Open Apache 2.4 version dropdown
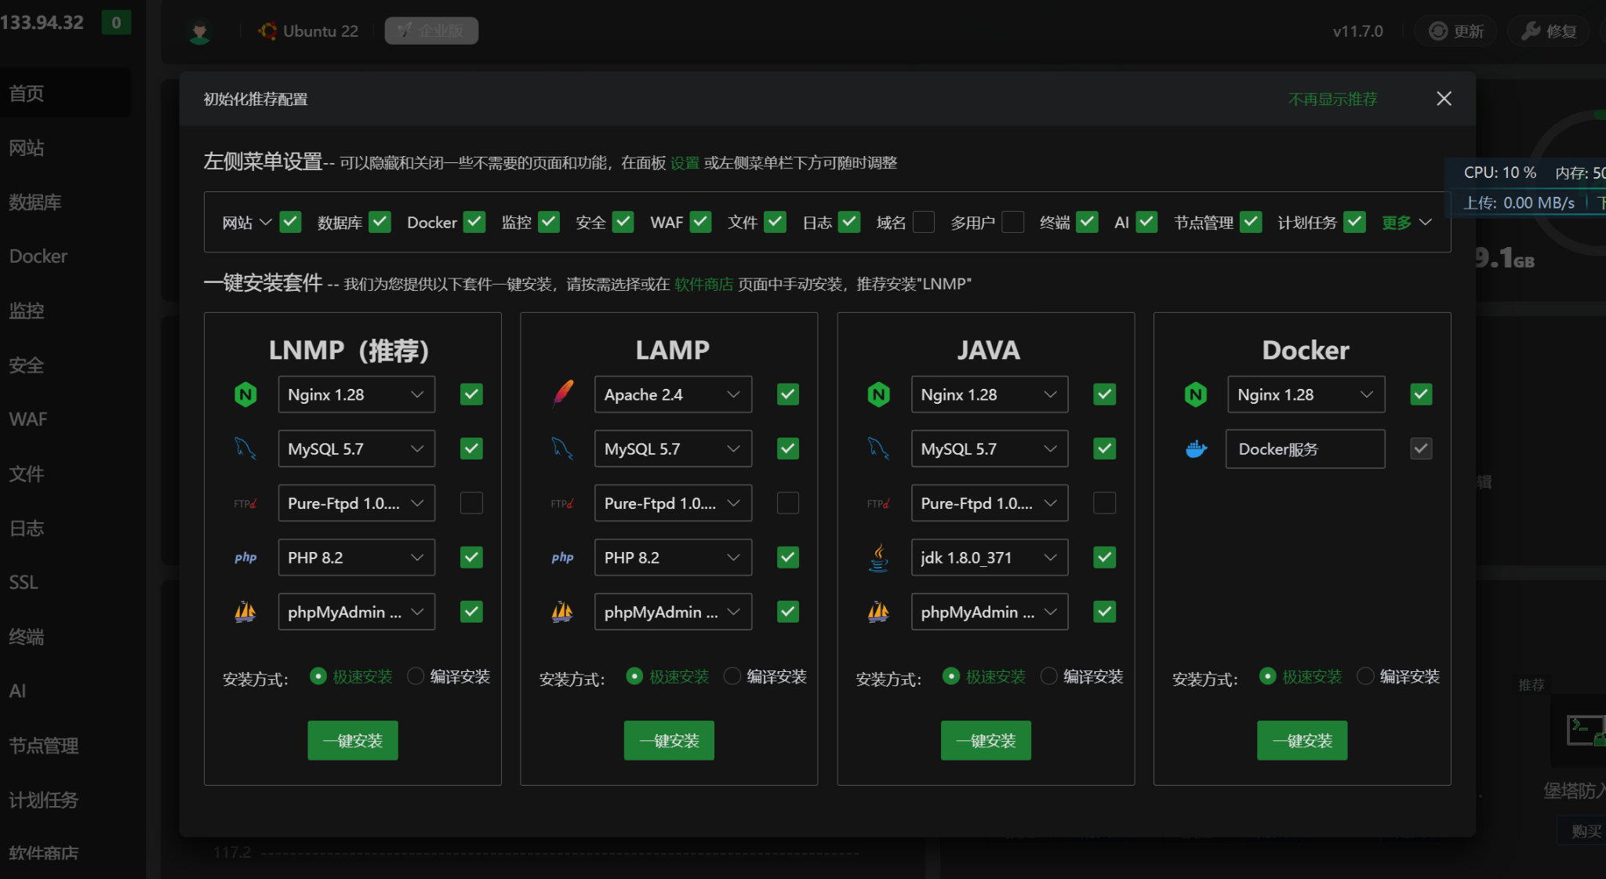Screen dimensions: 1606x879 point(674,394)
